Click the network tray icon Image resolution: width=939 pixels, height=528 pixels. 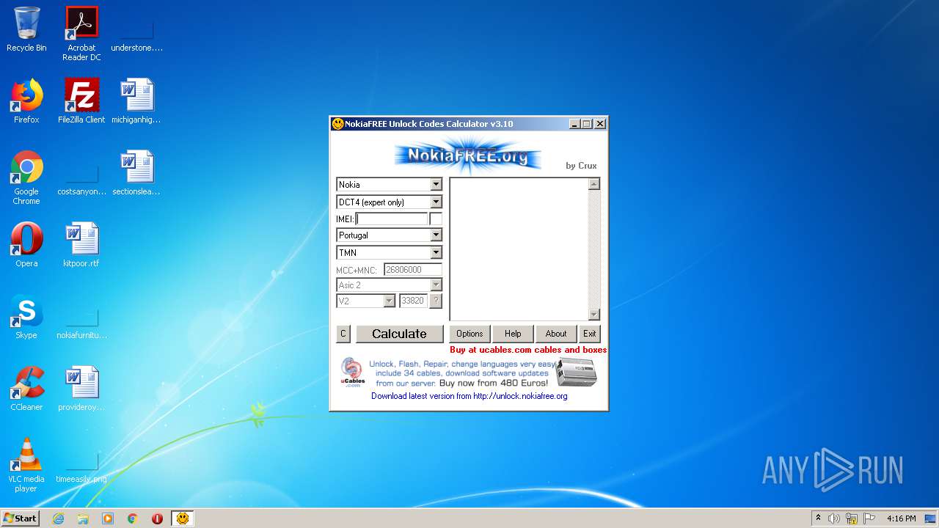(x=852, y=518)
